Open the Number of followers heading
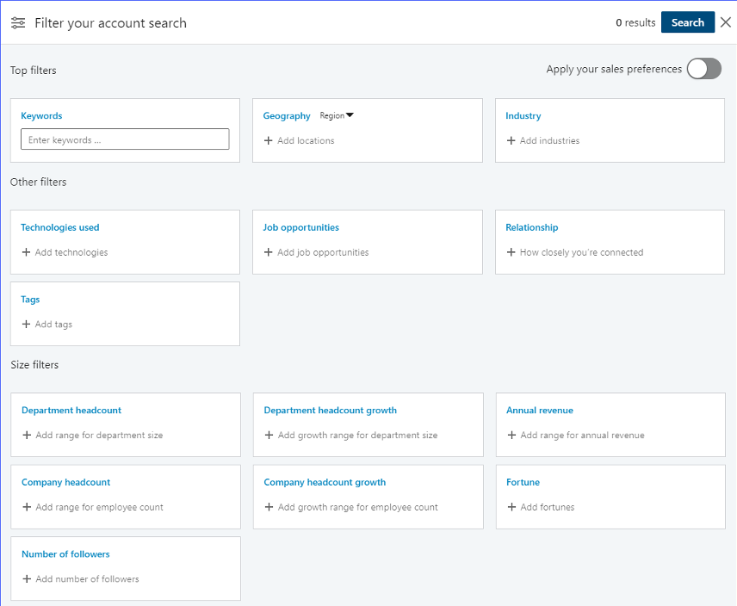 click(65, 553)
